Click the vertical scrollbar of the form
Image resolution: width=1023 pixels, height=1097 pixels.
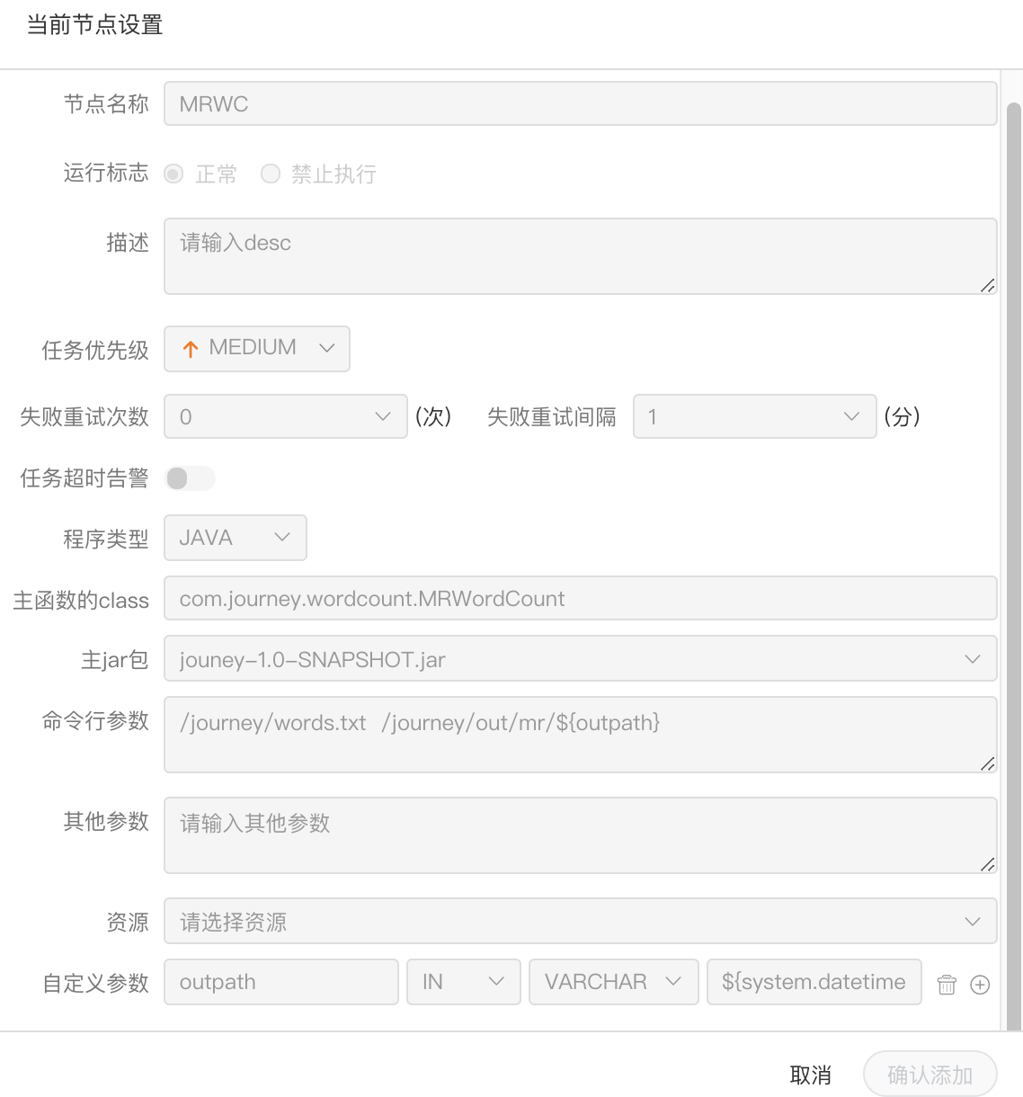click(1014, 566)
